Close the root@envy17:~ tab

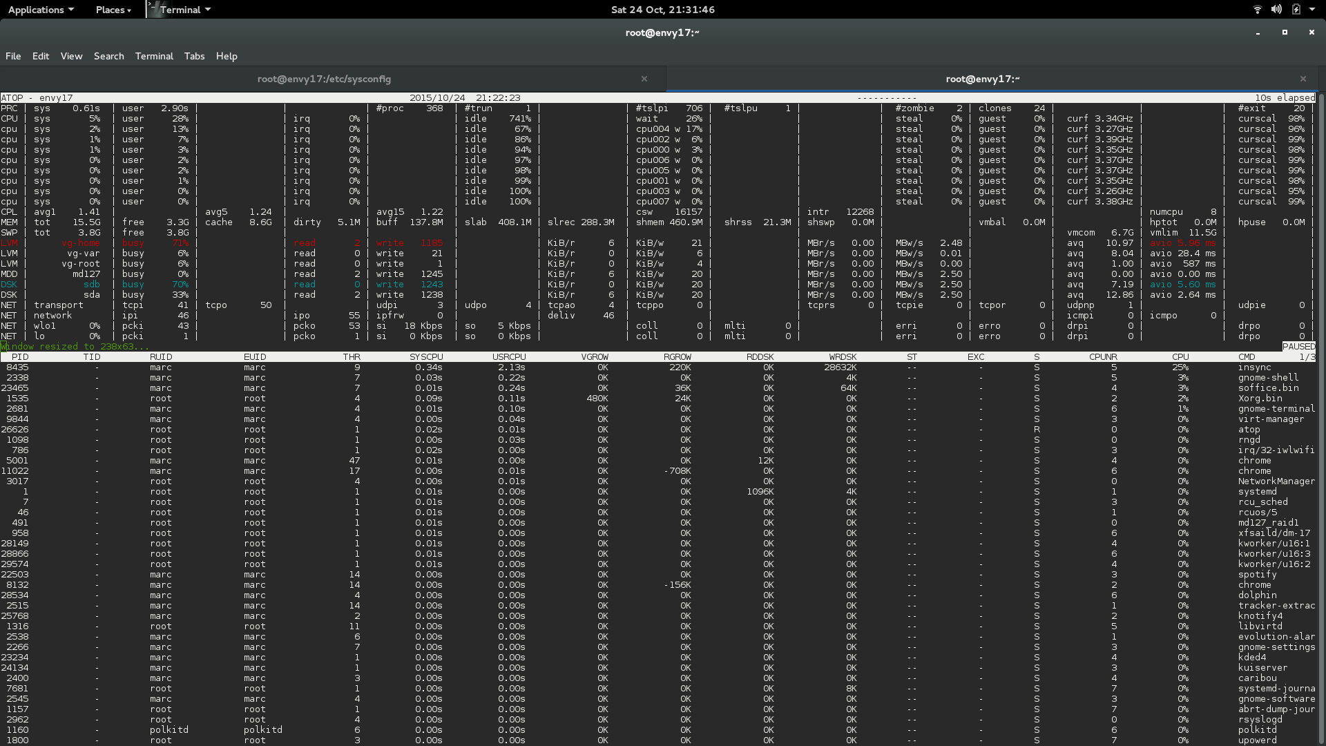(x=1303, y=79)
